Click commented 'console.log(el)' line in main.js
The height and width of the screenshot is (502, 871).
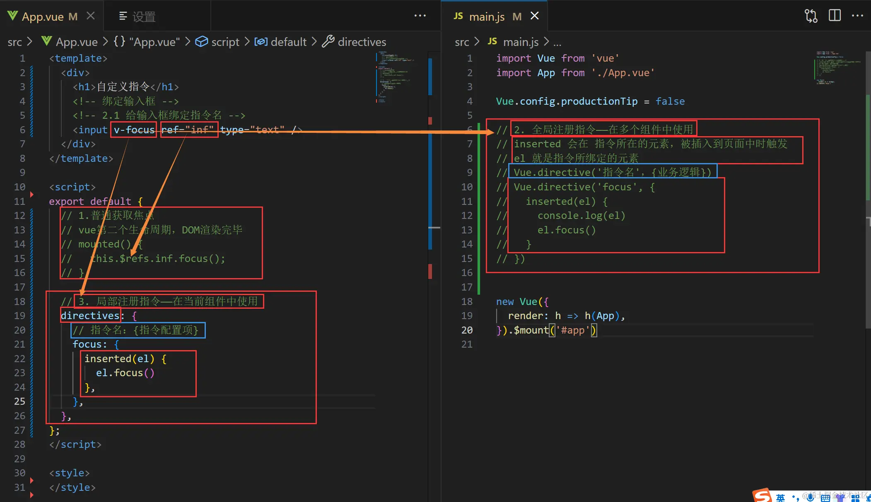click(x=561, y=215)
